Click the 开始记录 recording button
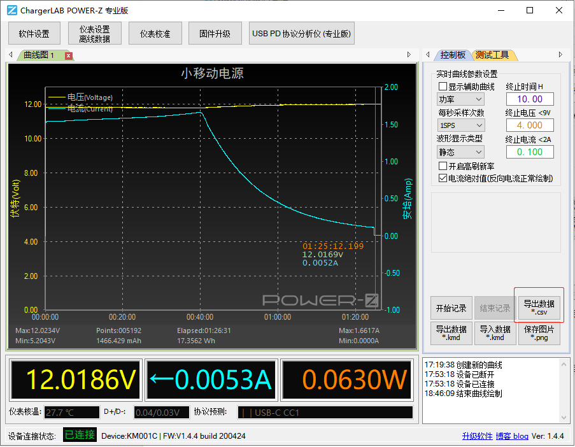The width and height of the screenshot is (575, 447). (453, 308)
